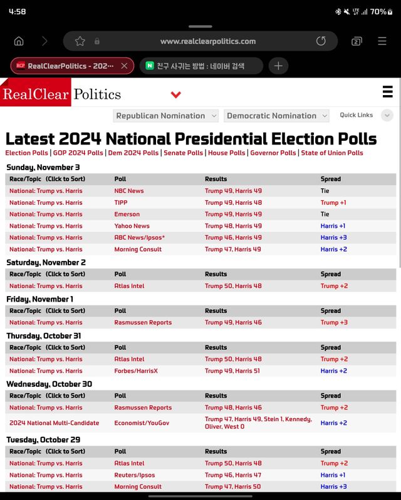401x500 pixels.
Task: Open the Governor Polls link
Action: point(273,153)
